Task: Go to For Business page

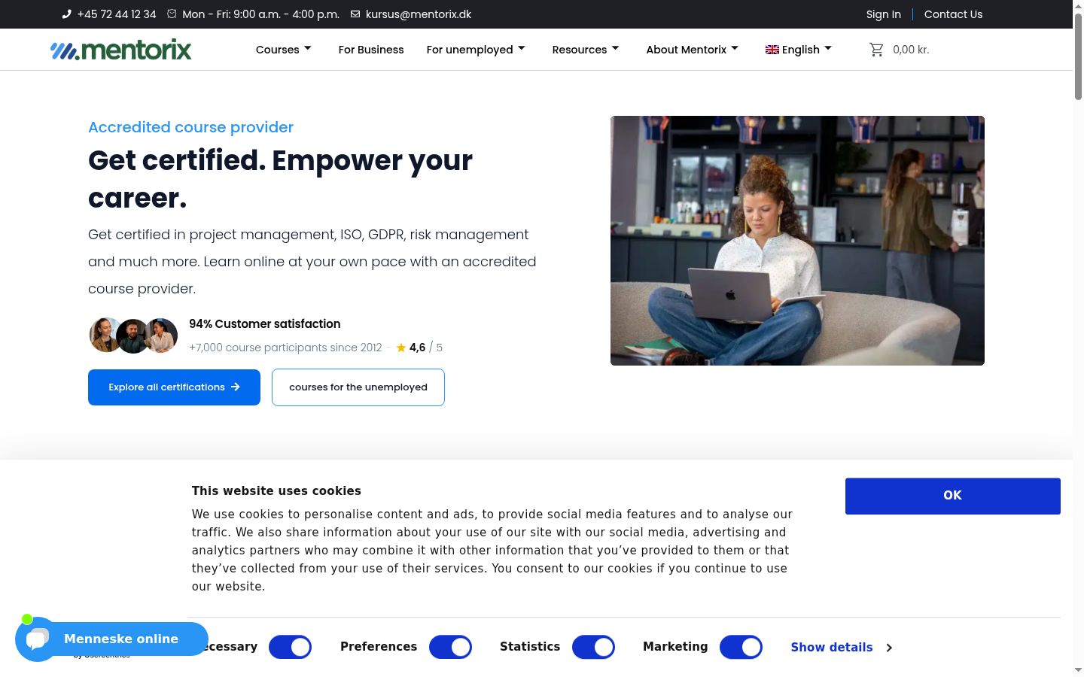Action: 371,50
